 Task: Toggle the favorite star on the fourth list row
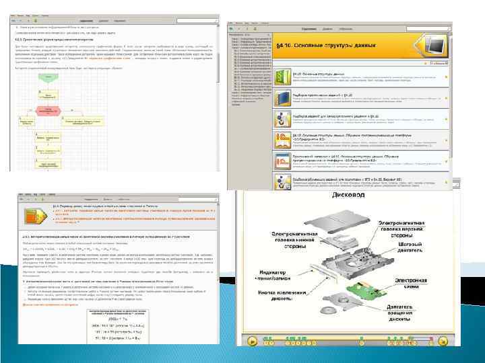pyautogui.click(x=446, y=140)
